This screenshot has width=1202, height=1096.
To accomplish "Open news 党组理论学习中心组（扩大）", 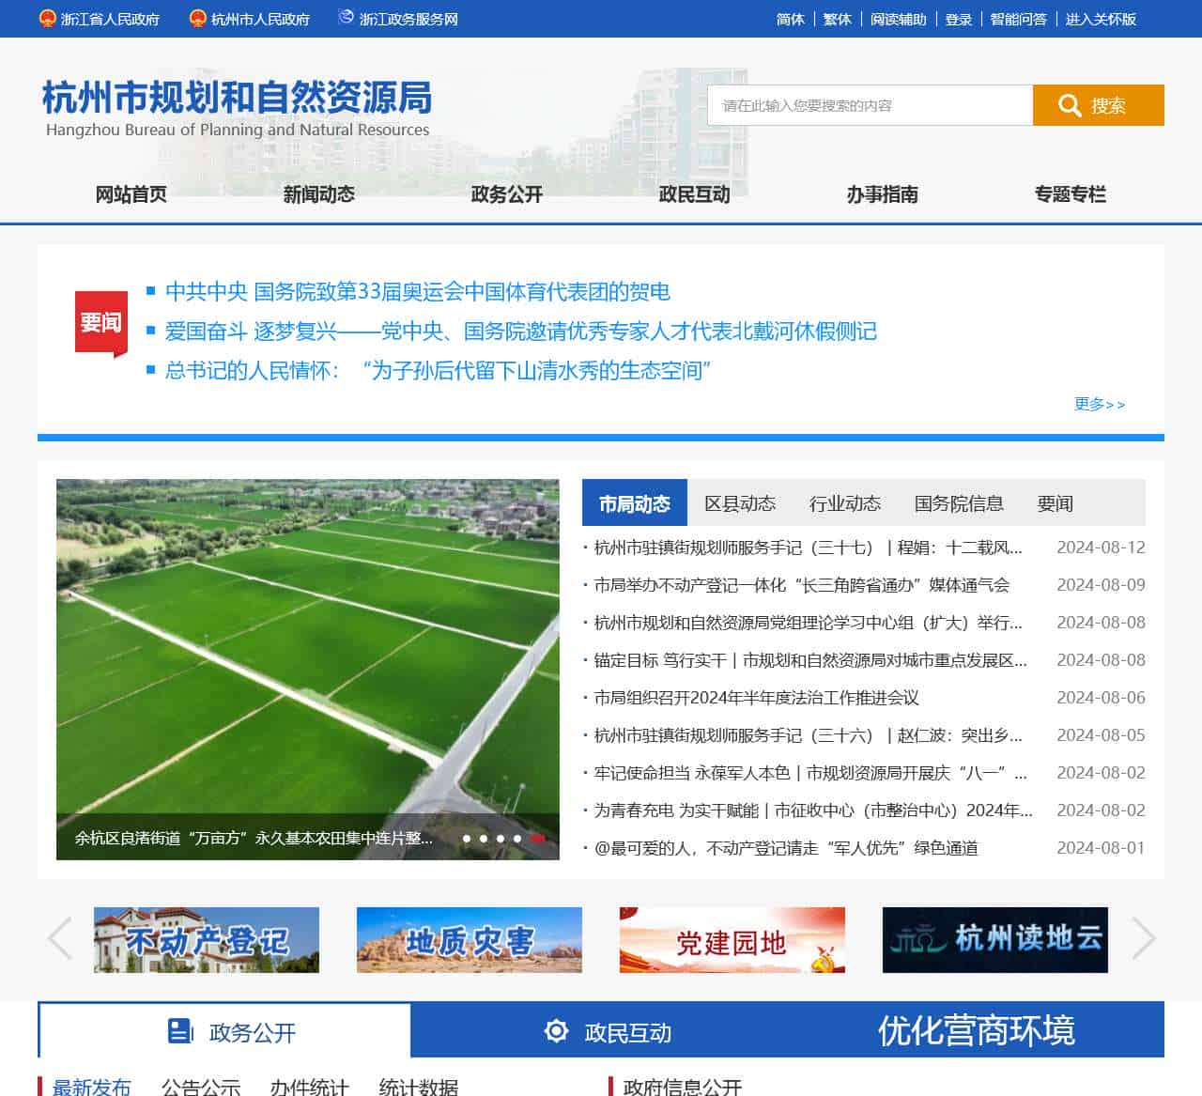I will point(809,623).
